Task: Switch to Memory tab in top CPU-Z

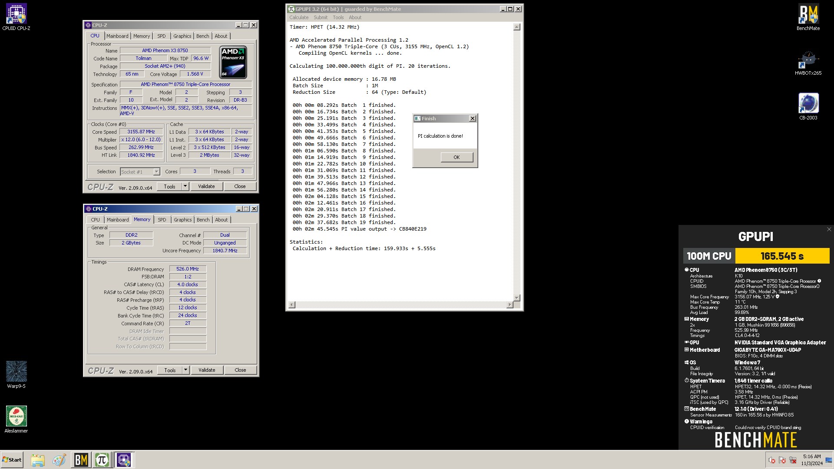Action: (142, 36)
